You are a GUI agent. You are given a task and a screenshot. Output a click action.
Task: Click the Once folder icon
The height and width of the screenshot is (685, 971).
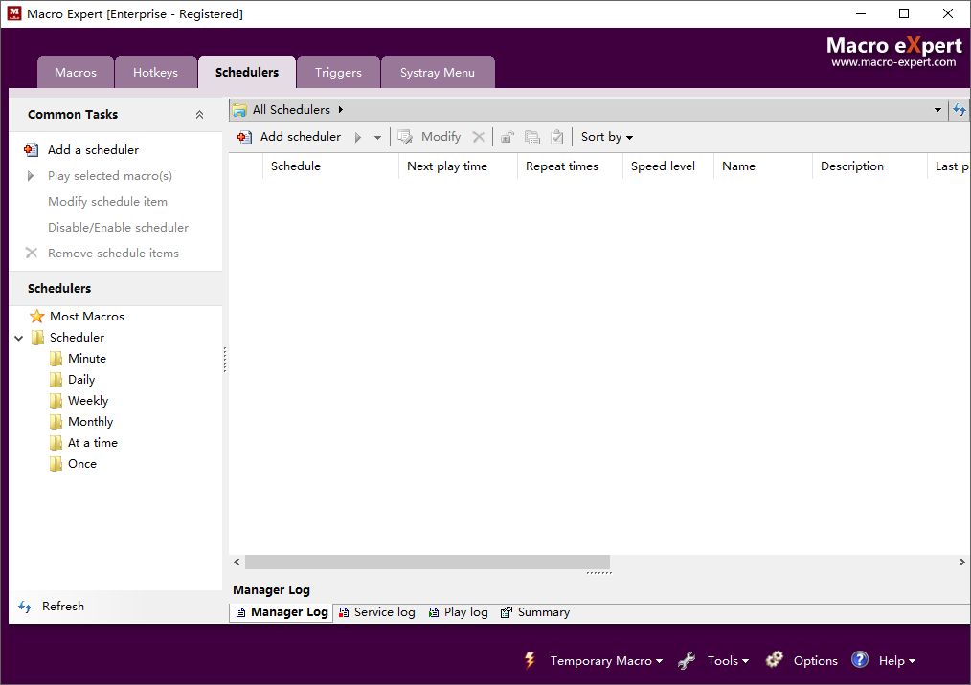pos(56,463)
